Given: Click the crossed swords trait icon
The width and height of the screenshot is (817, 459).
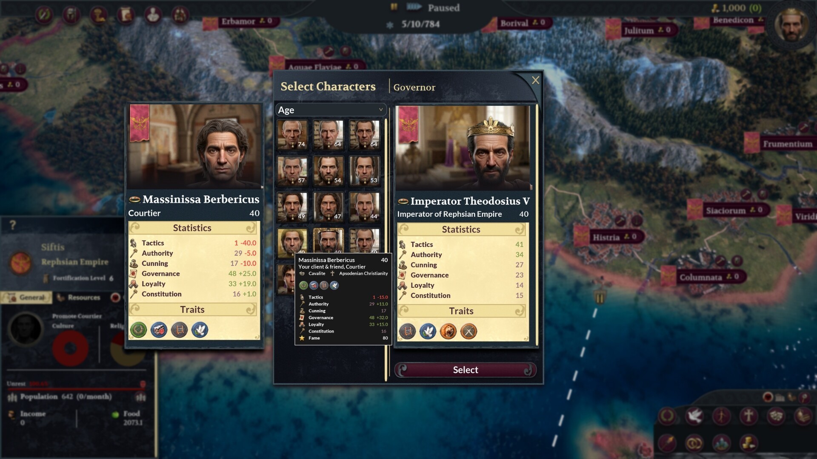Looking at the screenshot, I should (468, 331).
